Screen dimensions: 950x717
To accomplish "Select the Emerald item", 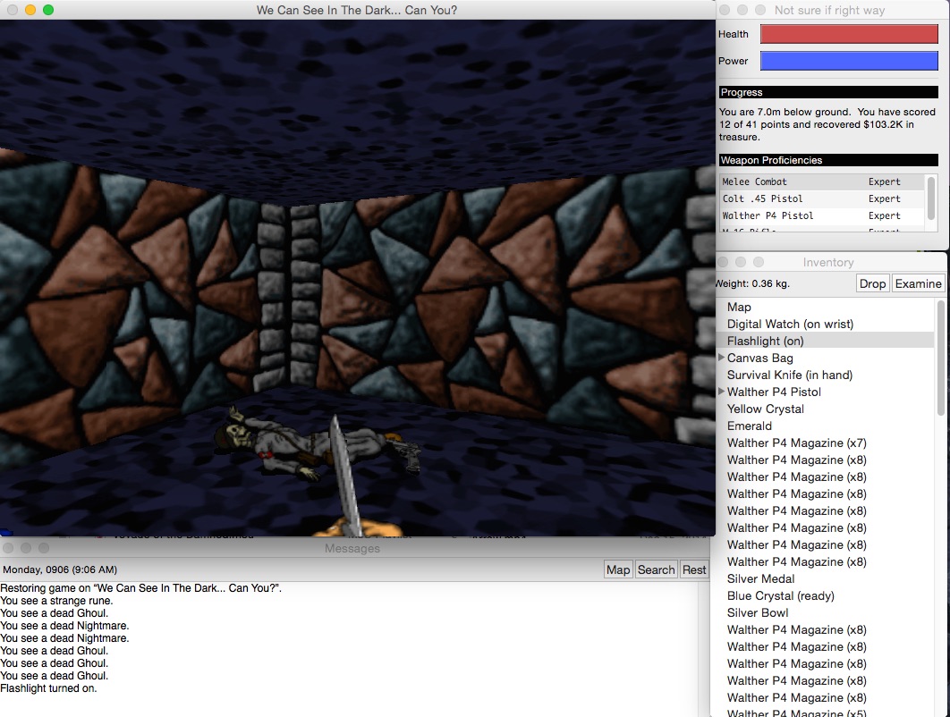I will coord(825,426).
